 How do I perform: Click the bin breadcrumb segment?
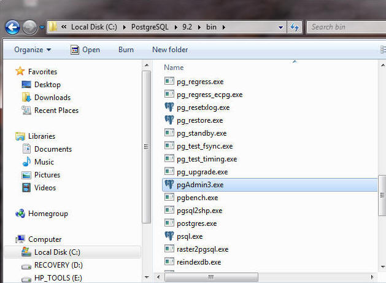pos(211,27)
